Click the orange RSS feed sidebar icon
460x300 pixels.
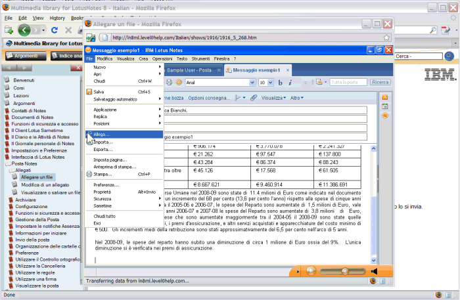[385, 96]
